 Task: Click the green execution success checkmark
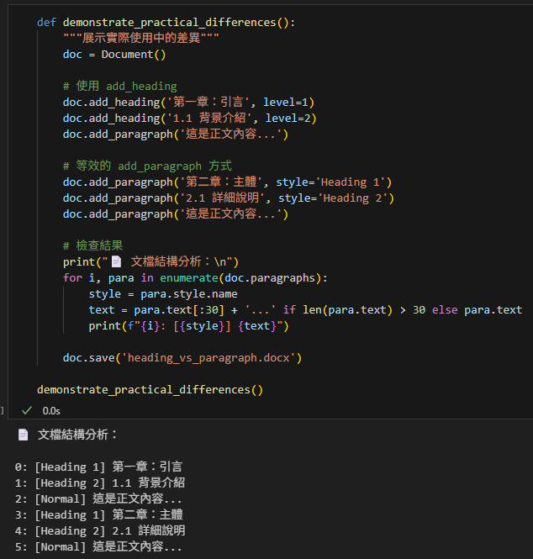point(27,410)
